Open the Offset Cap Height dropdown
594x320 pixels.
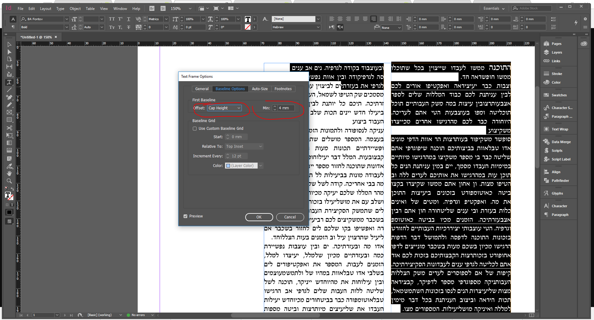(x=224, y=108)
